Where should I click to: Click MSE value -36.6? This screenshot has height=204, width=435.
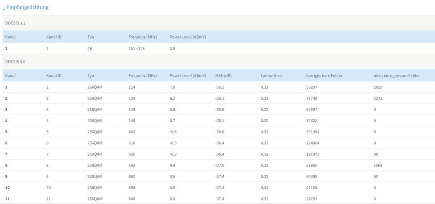(x=220, y=132)
